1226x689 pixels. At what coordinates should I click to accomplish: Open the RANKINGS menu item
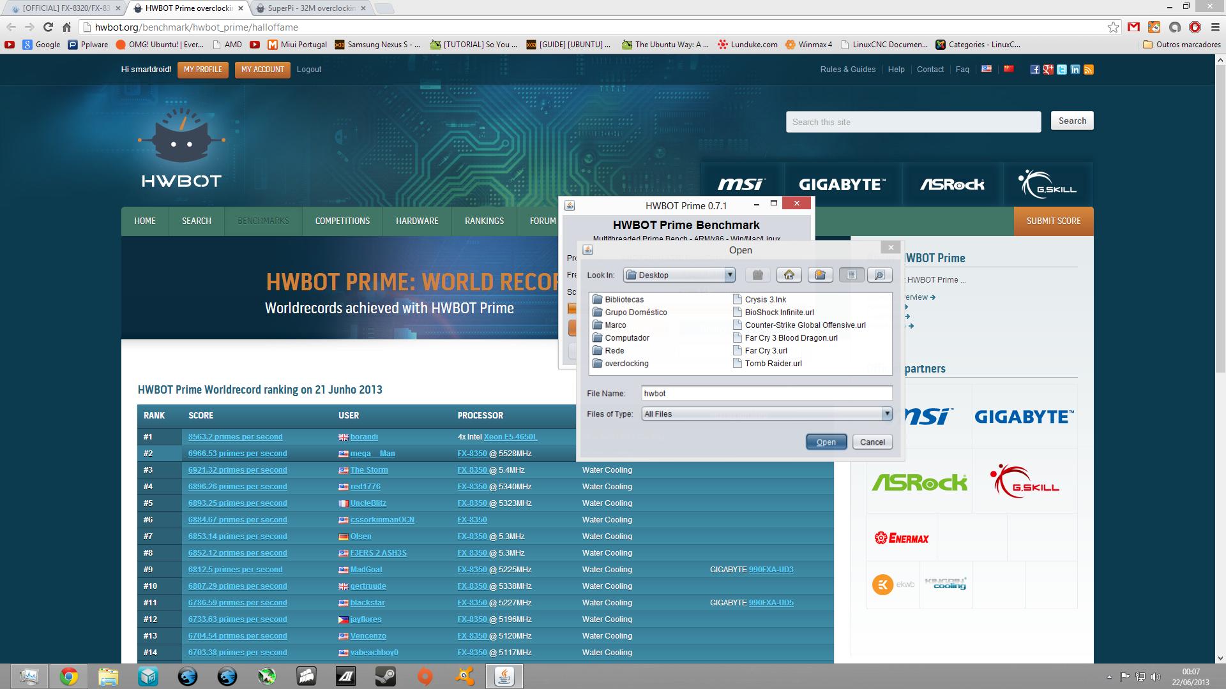pyautogui.click(x=484, y=221)
